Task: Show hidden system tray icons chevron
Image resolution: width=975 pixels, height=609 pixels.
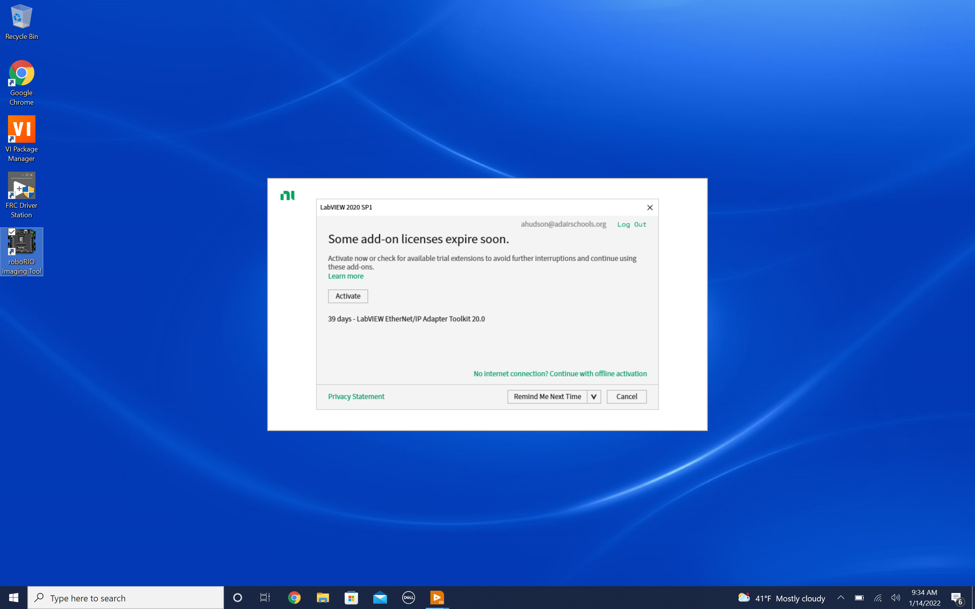Action: point(841,597)
